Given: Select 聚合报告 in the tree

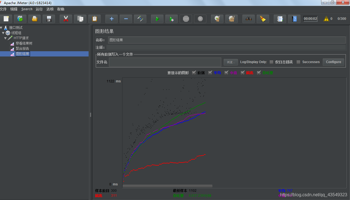Looking at the screenshot, I should [x=22, y=48].
